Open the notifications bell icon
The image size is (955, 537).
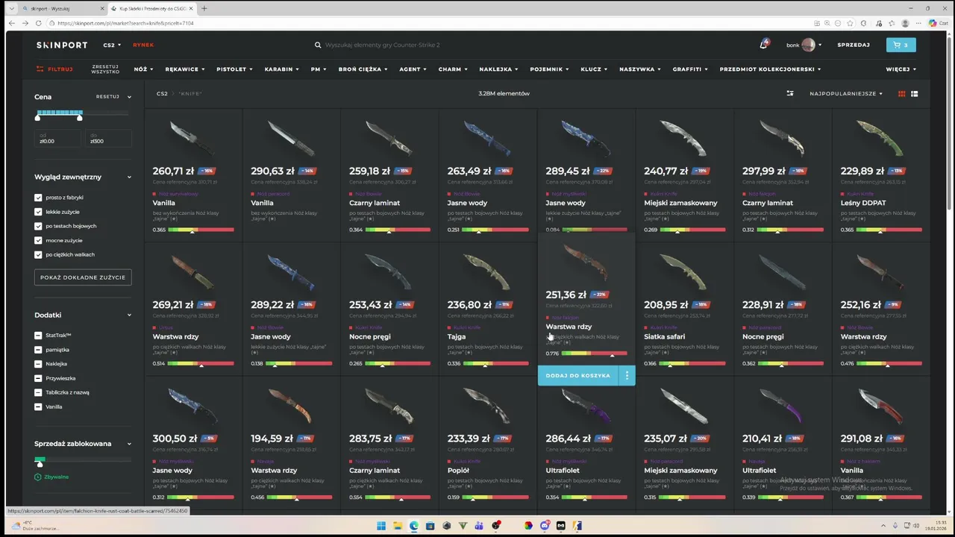coord(763,45)
